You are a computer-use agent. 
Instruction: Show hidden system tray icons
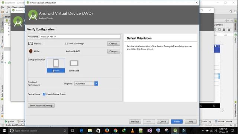(203, 131)
